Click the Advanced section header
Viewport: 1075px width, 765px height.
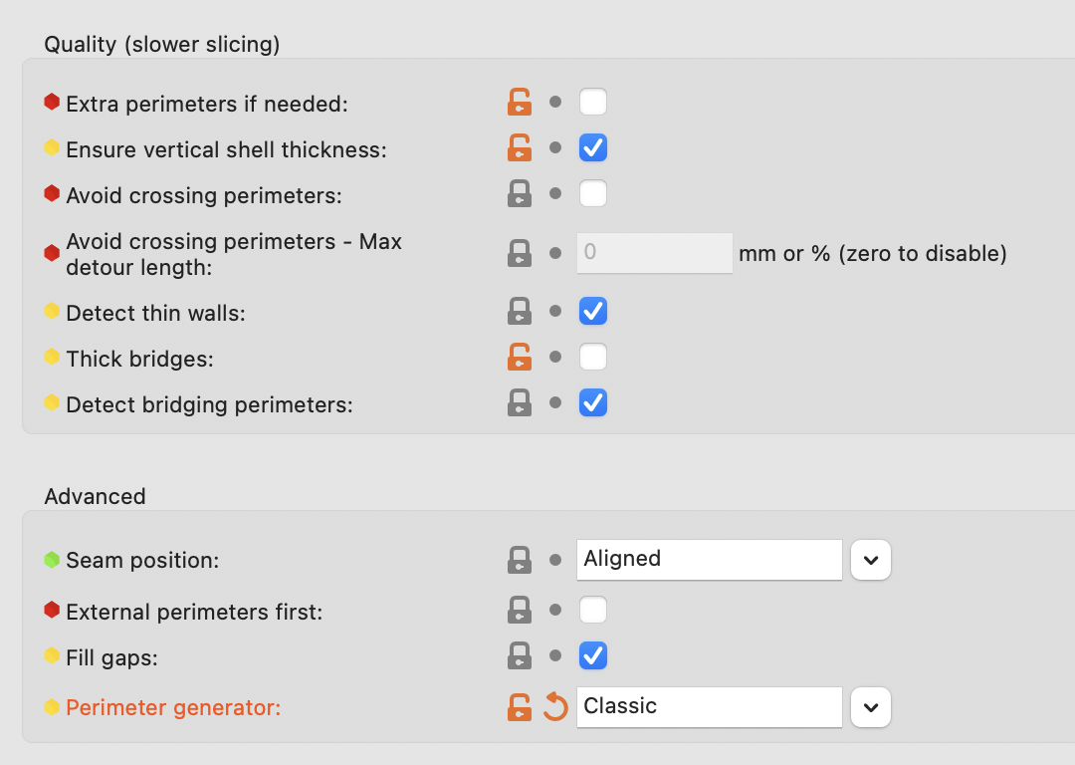(95, 495)
